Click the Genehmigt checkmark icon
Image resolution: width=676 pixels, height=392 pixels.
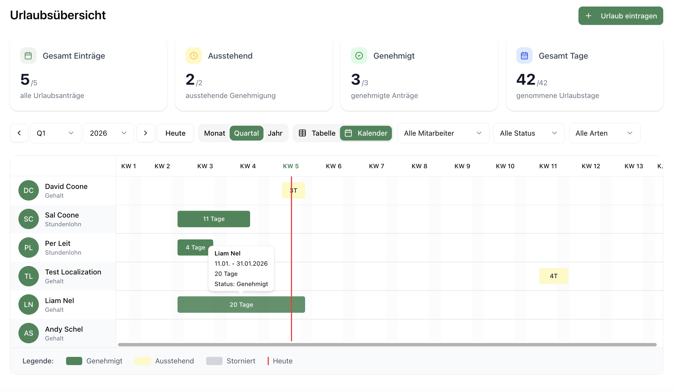pyautogui.click(x=359, y=56)
